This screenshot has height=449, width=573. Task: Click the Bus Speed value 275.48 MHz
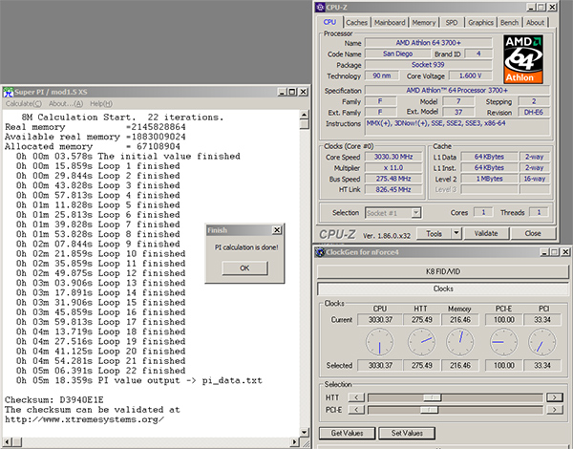[393, 179]
